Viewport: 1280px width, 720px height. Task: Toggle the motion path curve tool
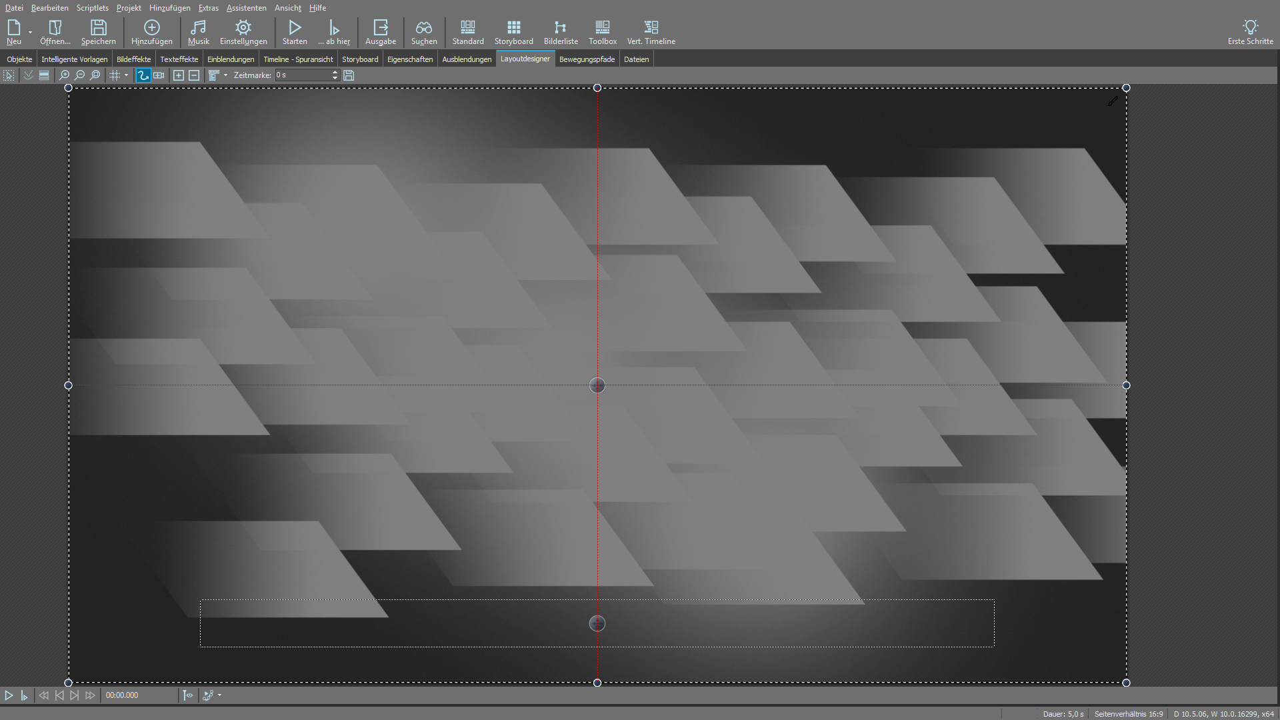coord(143,75)
